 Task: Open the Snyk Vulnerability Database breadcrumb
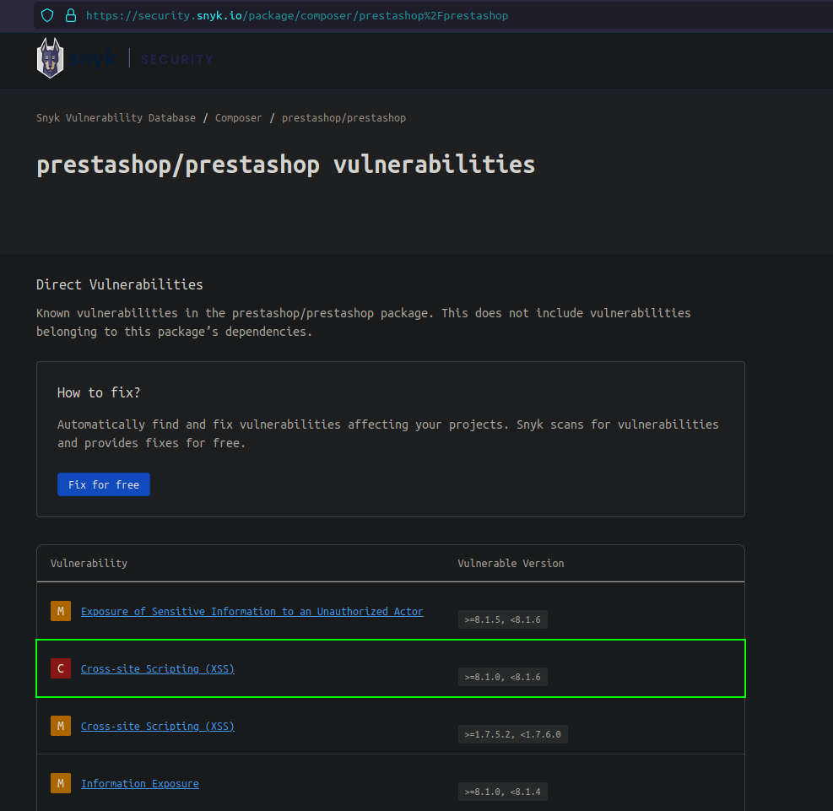click(116, 118)
